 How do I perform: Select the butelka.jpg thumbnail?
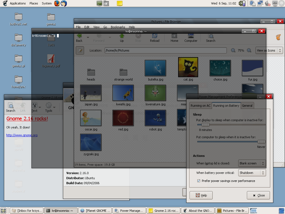(x=155, y=68)
